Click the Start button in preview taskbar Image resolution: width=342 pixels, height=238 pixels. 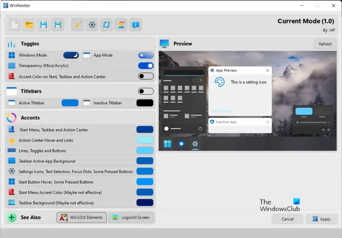click(x=168, y=144)
